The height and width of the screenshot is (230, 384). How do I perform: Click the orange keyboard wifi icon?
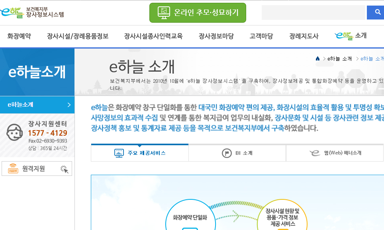click(x=13, y=168)
